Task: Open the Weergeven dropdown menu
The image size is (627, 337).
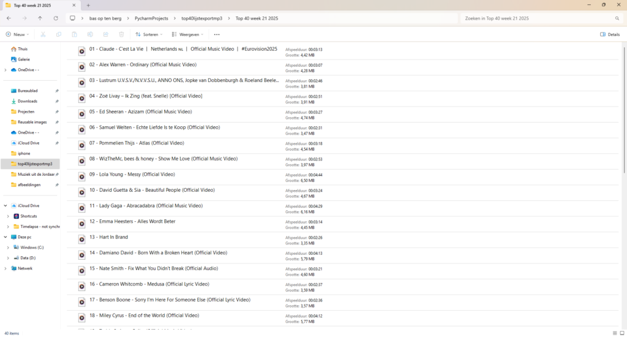Action: 187,34
